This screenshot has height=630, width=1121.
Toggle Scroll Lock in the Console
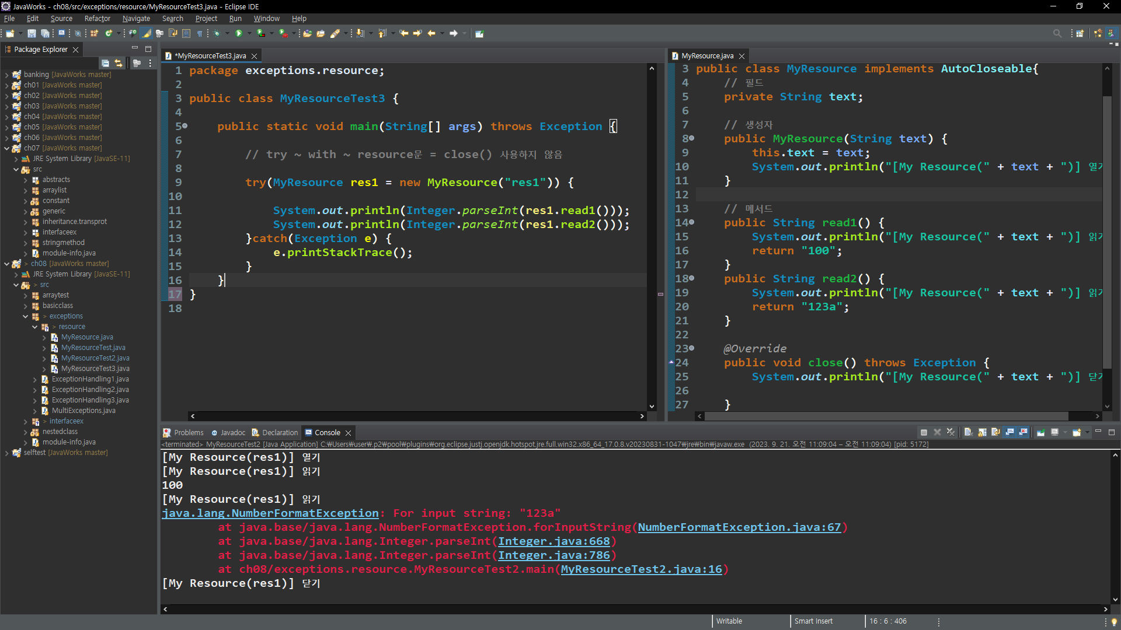tap(982, 432)
